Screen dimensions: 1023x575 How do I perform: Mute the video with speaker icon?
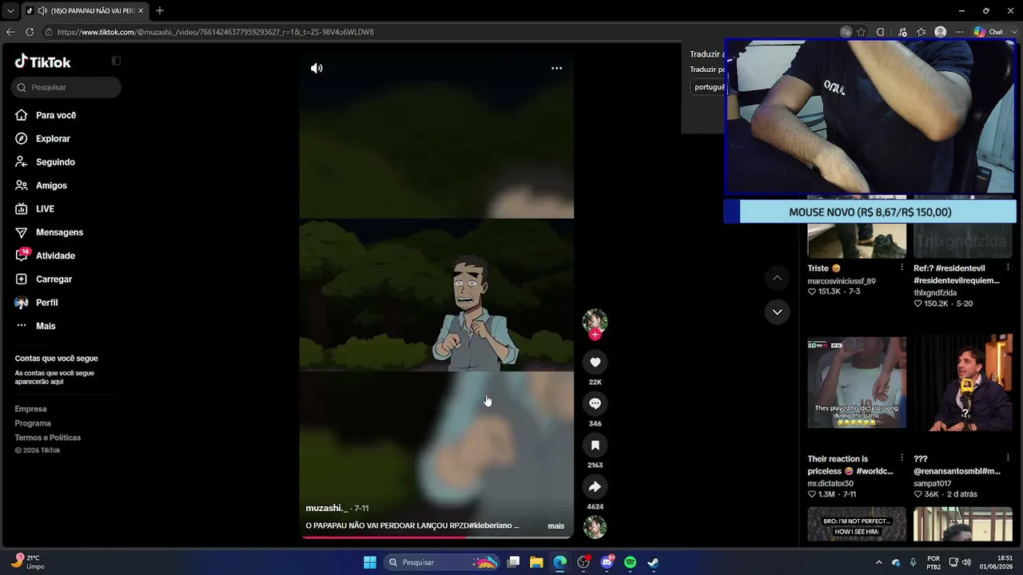click(316, 68)
